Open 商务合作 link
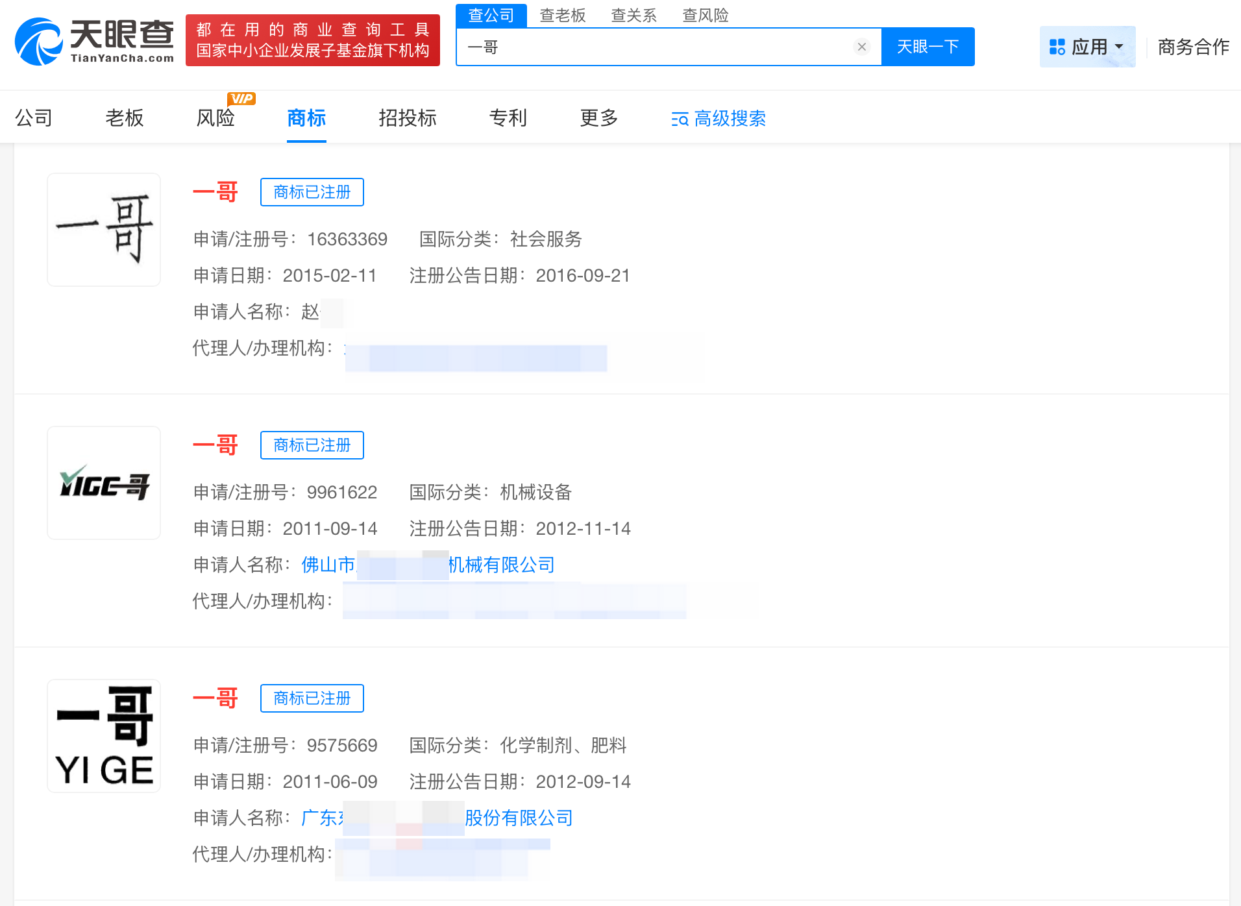 (1193, 47)
